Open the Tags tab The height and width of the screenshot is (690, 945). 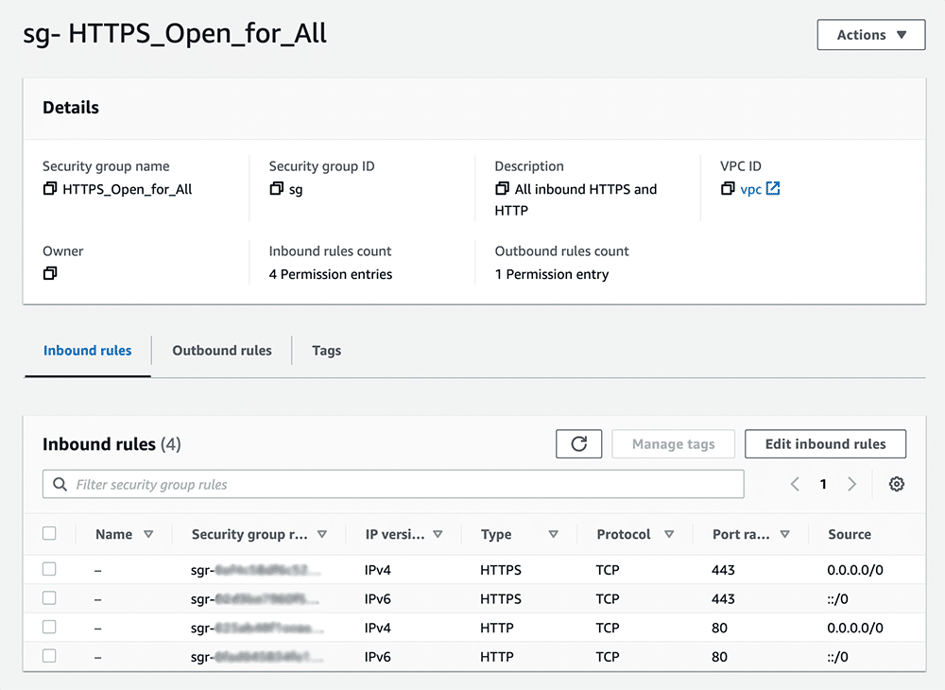326,351
